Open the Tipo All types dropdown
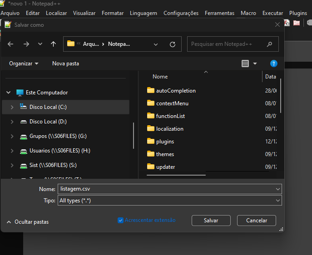 (170, 201)
